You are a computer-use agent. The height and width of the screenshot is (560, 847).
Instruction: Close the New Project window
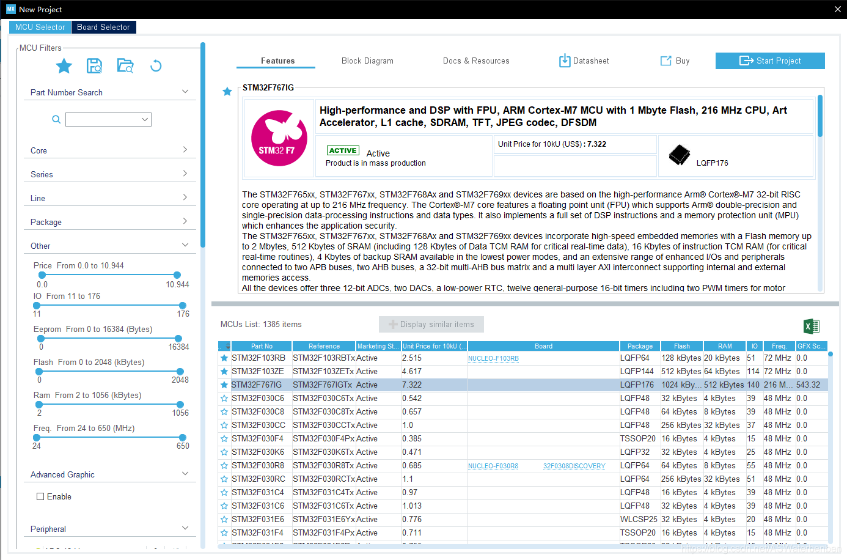[x=837, y=9]
